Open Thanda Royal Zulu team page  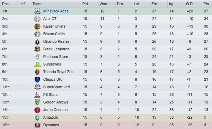(x=59, y=72)
